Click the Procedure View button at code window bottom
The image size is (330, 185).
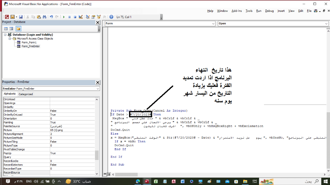click(105, 174)
